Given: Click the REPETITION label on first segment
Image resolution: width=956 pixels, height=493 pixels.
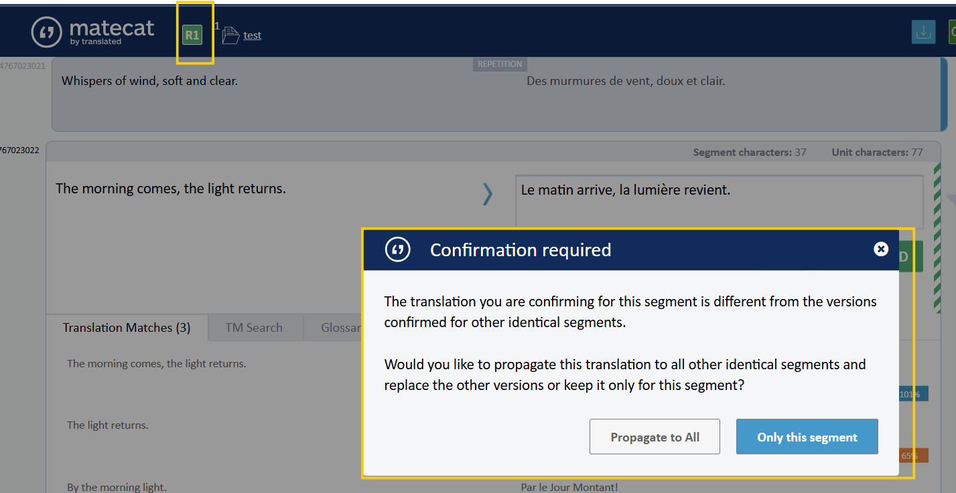Looking at the screenshot, I should click(500, 64).
